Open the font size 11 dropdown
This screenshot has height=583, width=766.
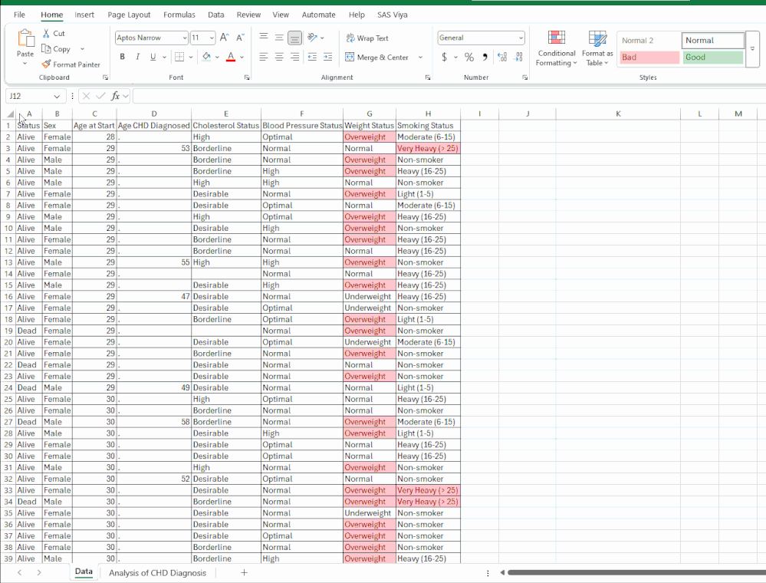(x=212, y=38)
